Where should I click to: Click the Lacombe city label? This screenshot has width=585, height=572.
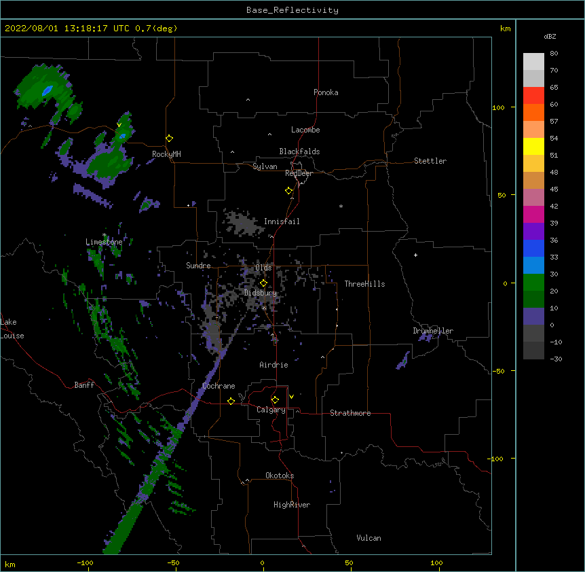(305, 130)
